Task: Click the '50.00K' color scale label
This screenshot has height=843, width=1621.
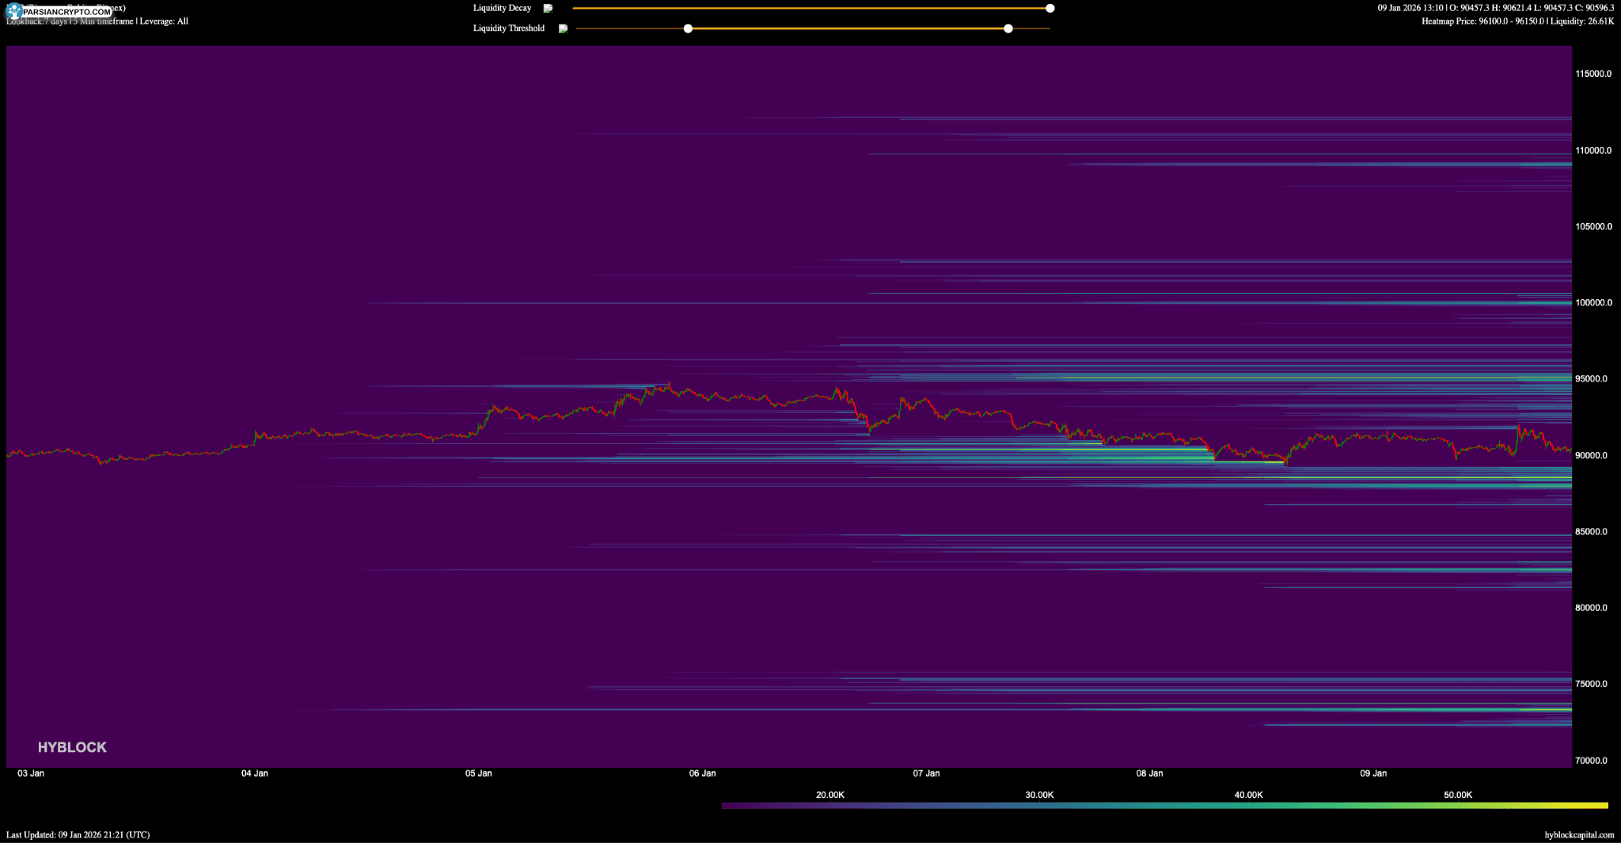Action: (1458, 795)
